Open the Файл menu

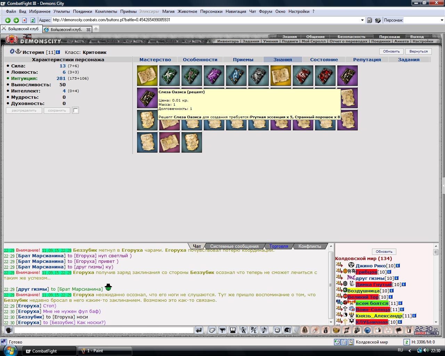coord(11,11)
